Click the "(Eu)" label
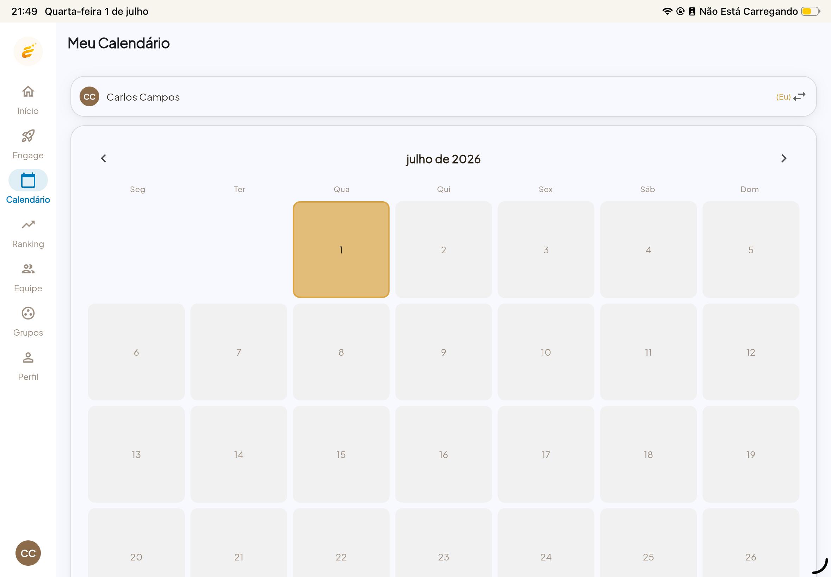Image resolution: width=831 pixels, height=577 pixels. 783,97
